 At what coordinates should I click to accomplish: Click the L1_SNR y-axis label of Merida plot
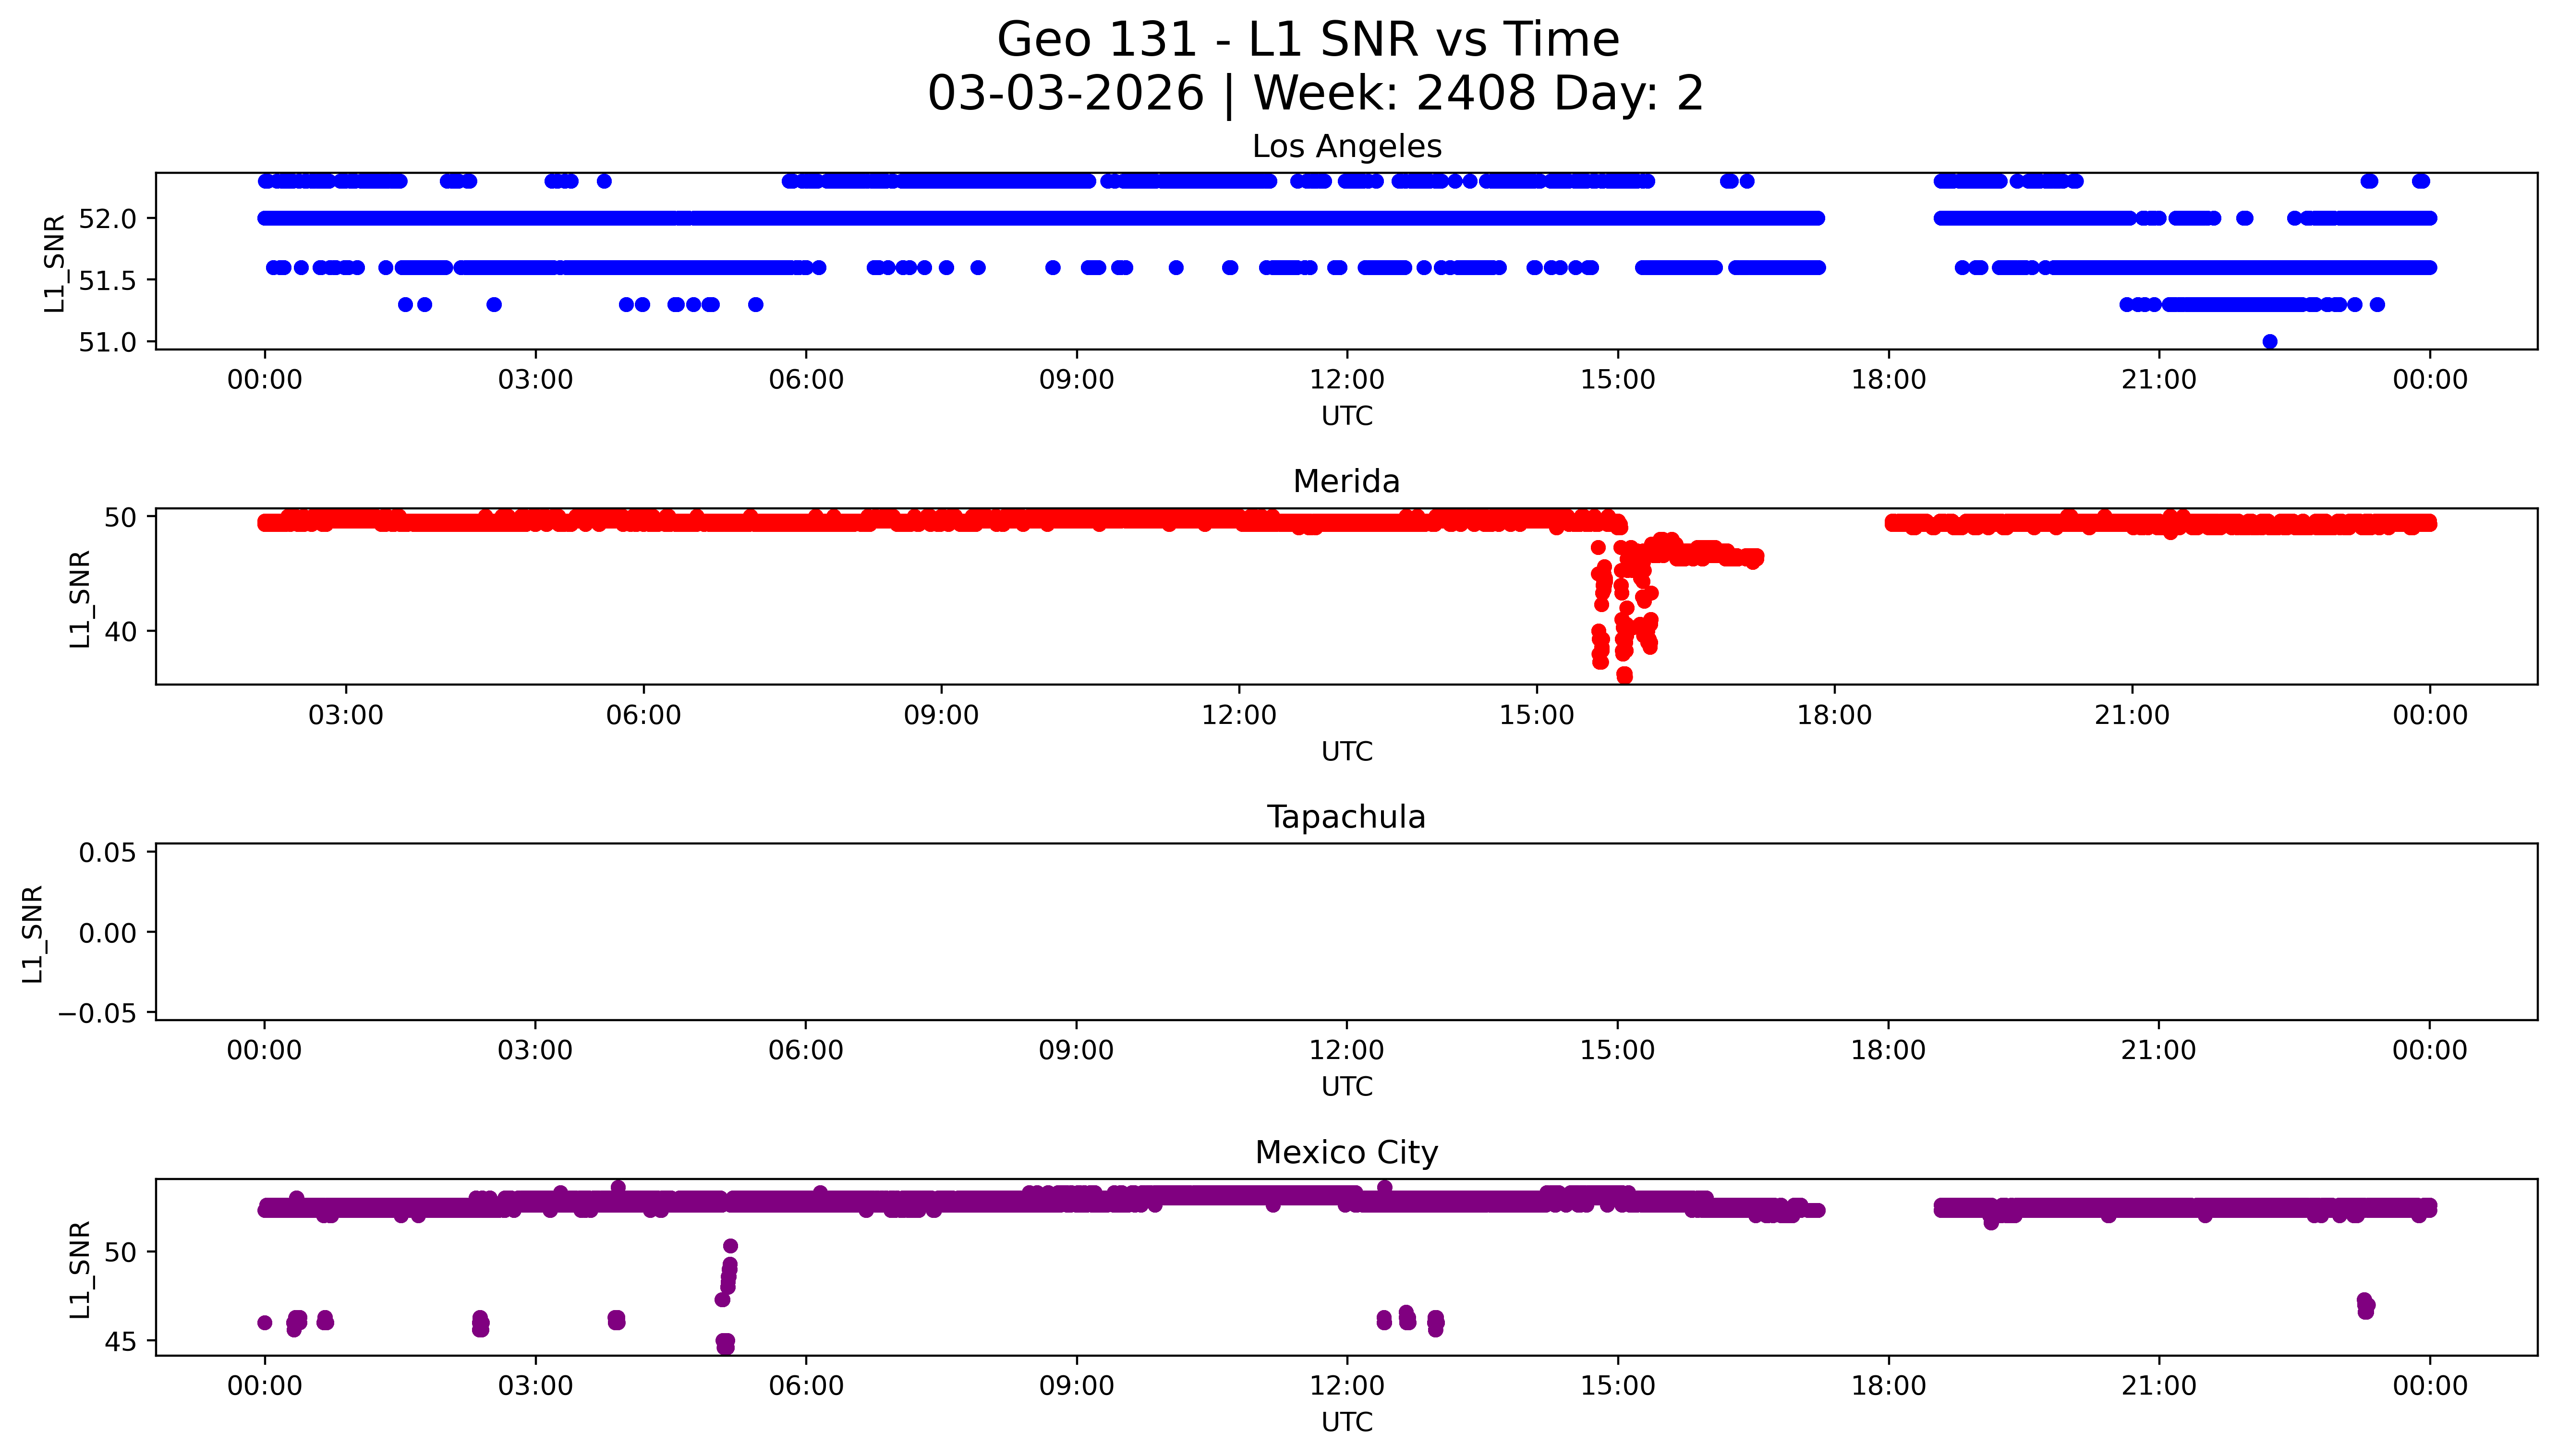click(x=80, y=598)
